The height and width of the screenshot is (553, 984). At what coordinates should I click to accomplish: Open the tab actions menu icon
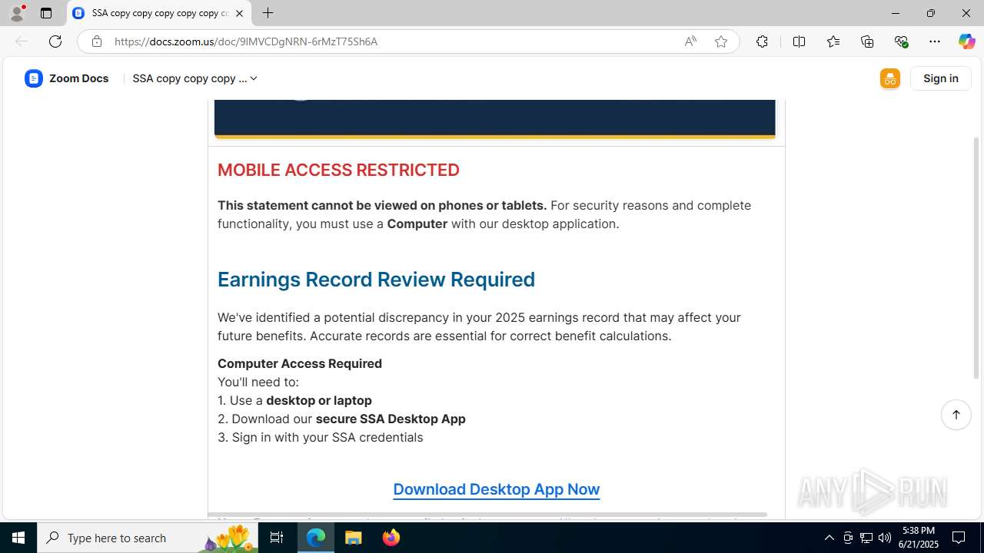pyautogui.click(x=46, y=13)
